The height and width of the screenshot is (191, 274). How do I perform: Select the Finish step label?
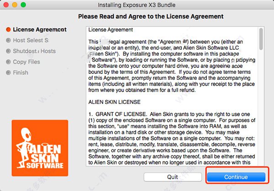click(x=21, y=72)
